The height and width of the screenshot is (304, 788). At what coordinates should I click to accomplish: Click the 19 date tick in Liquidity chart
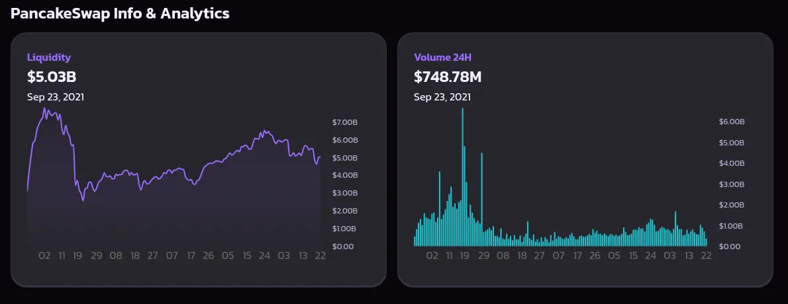coord(77,255)
